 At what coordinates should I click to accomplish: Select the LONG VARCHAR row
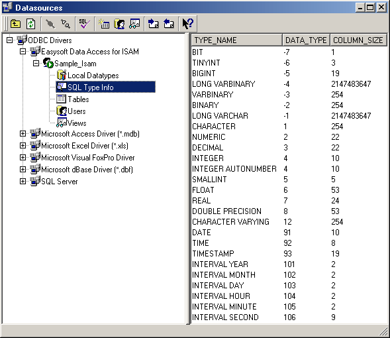(x=289, y=116)
